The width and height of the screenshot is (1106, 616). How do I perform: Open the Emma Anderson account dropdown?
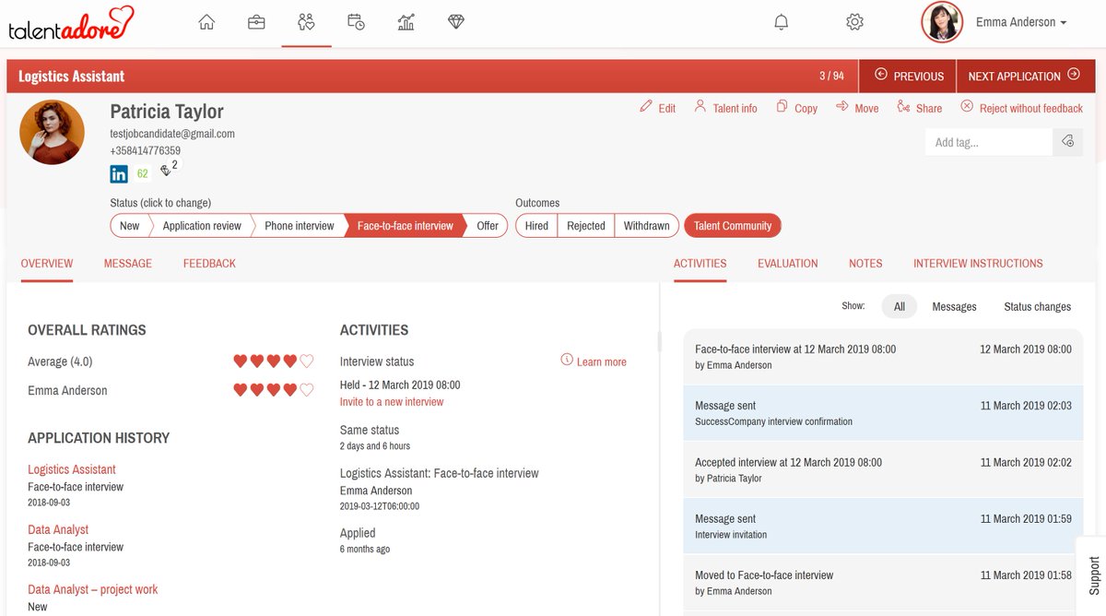tap(1020, 20)
